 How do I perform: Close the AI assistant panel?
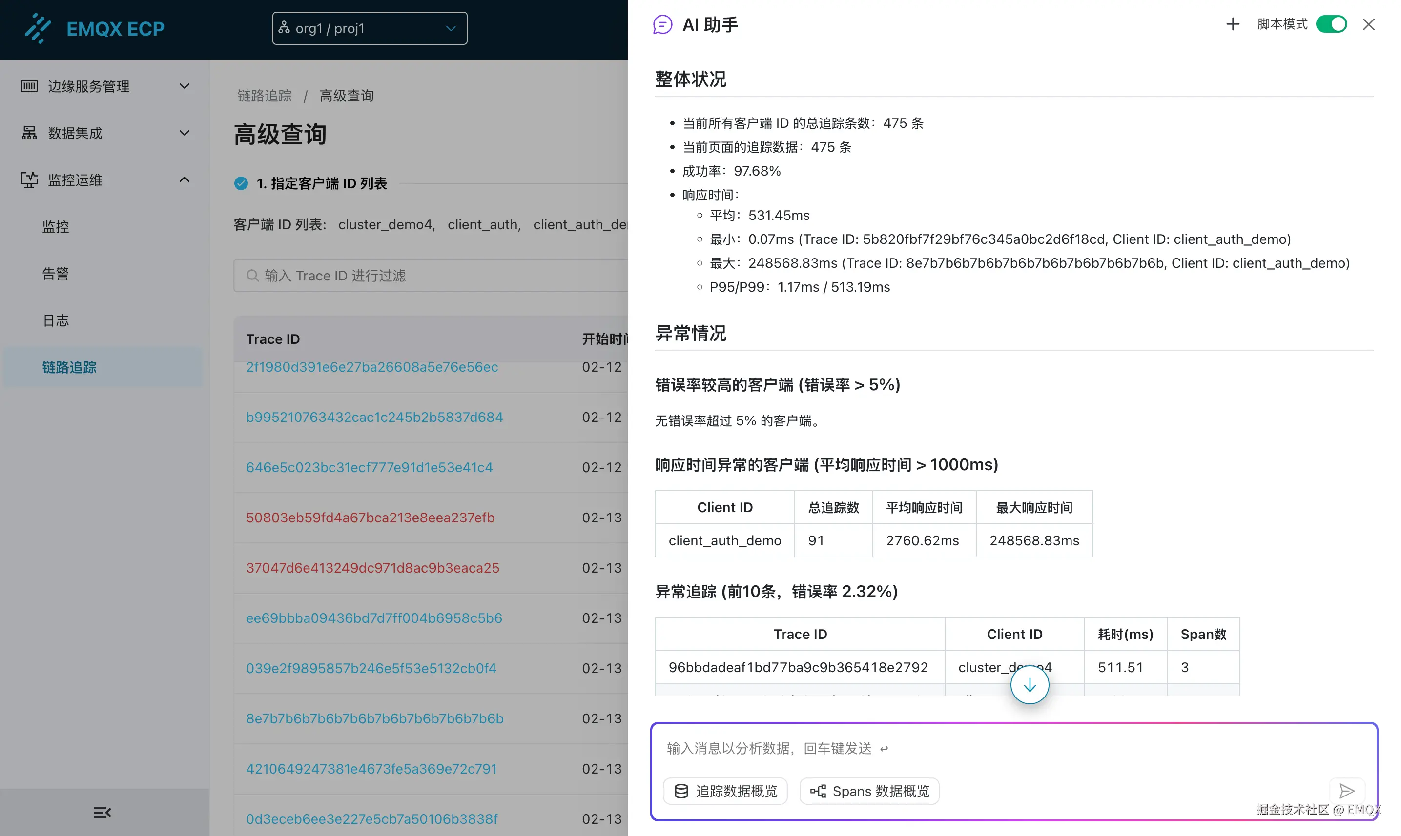[x=1368, y=24]
